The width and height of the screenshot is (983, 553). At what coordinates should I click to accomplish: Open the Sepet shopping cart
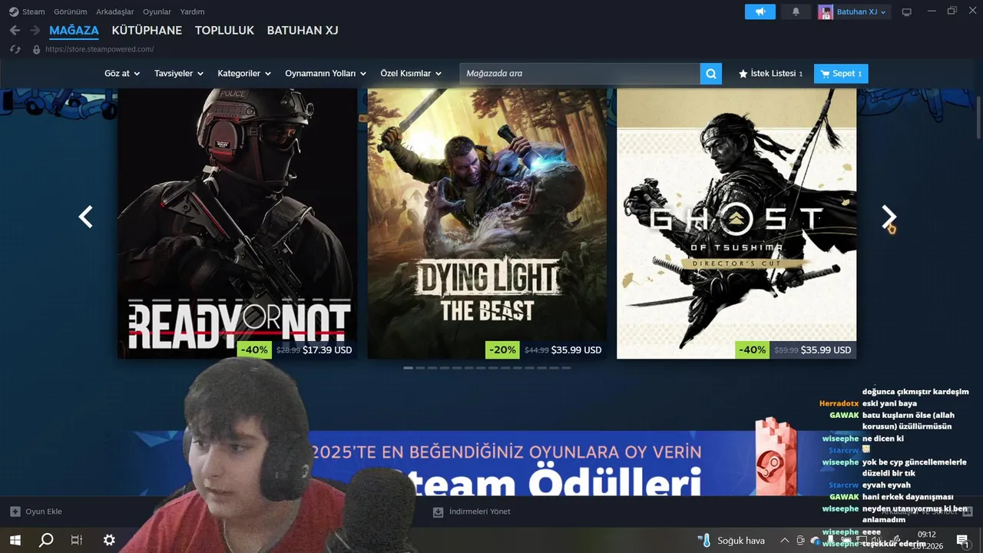pyautogui.click(x=841, y=74)
